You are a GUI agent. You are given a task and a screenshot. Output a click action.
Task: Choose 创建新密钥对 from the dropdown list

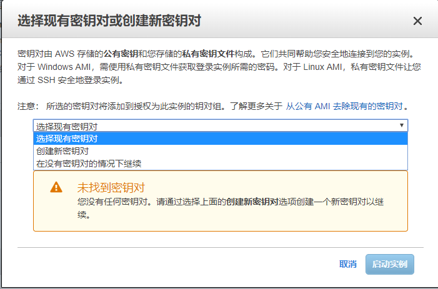221,151
